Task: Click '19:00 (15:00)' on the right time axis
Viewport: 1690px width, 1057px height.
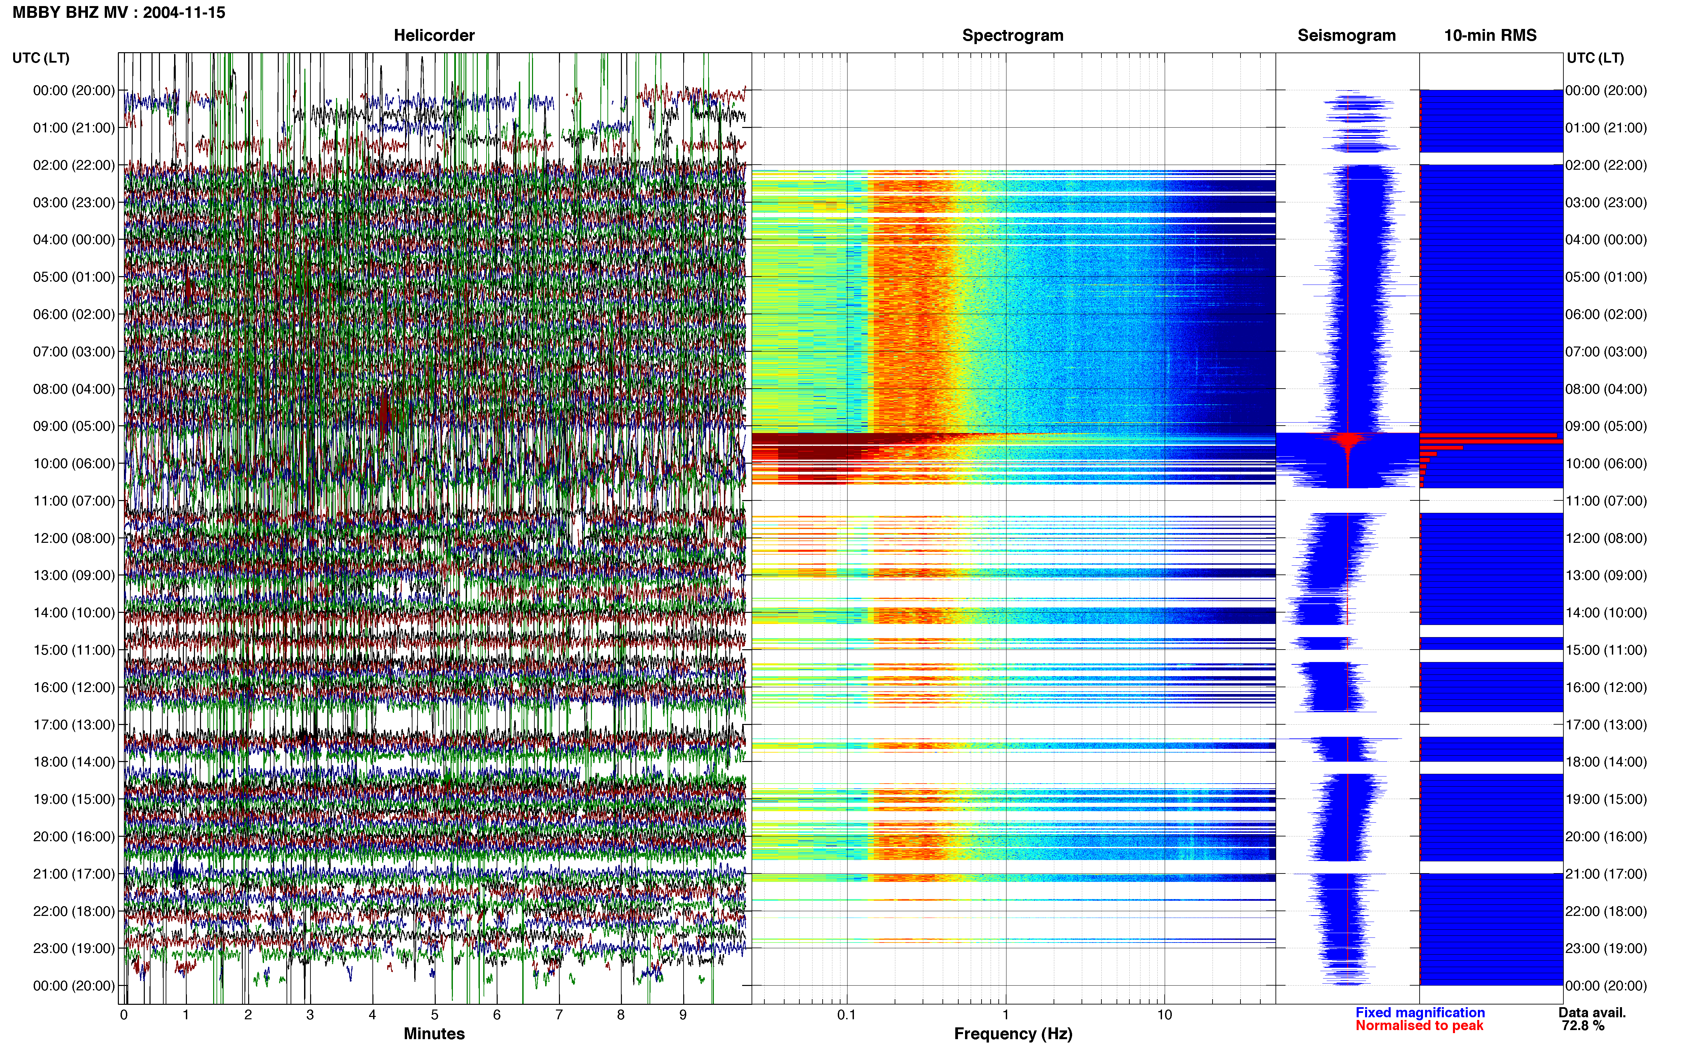Action: (1606, 799)
